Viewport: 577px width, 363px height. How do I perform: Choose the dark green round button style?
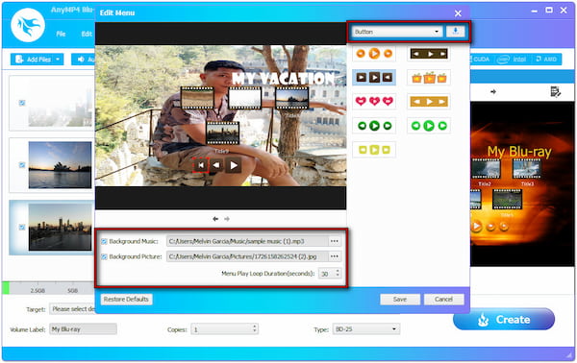click(x=374, y=126)
